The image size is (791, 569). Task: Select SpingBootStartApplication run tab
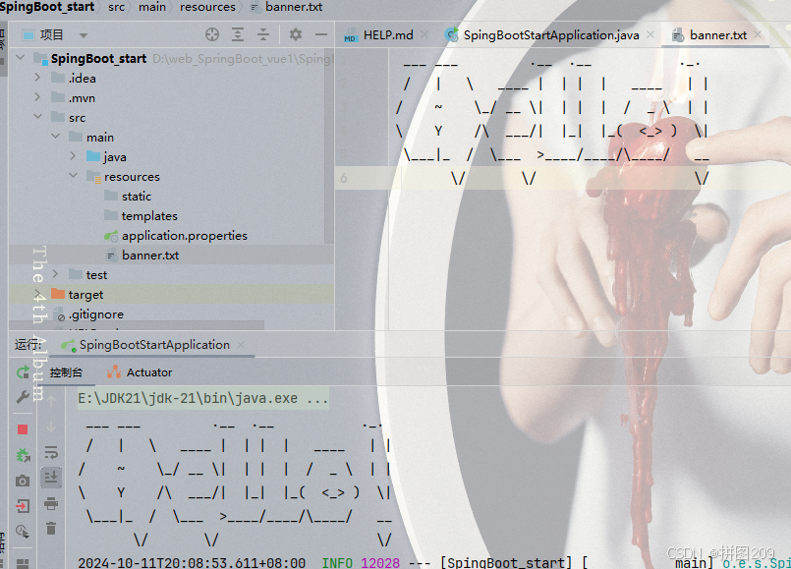[154, 345]
